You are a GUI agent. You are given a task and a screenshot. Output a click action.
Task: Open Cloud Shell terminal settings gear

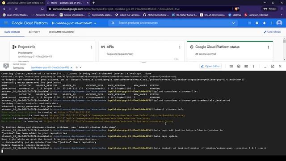coord(239,66)
